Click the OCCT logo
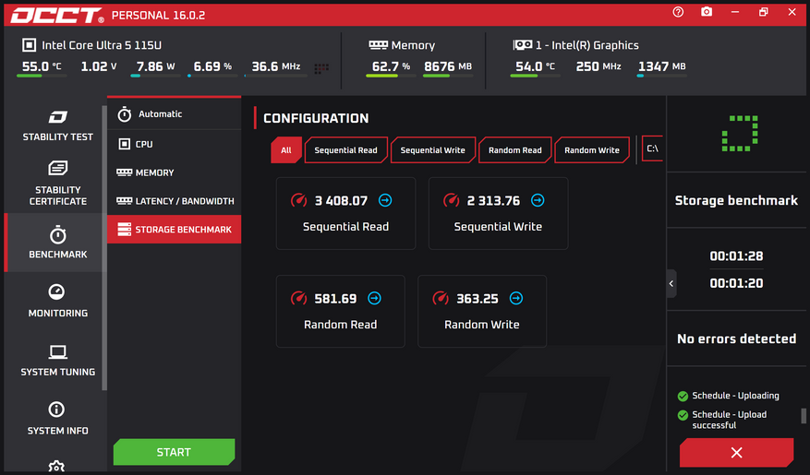 (57, 15)
